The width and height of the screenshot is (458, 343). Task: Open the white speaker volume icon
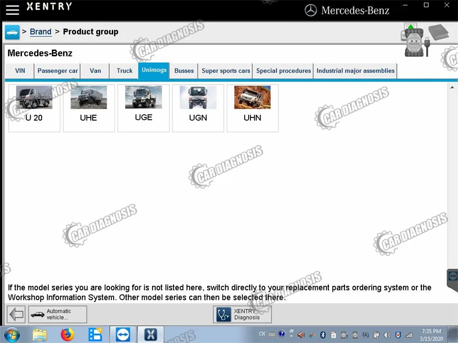(x=387, y=335)
